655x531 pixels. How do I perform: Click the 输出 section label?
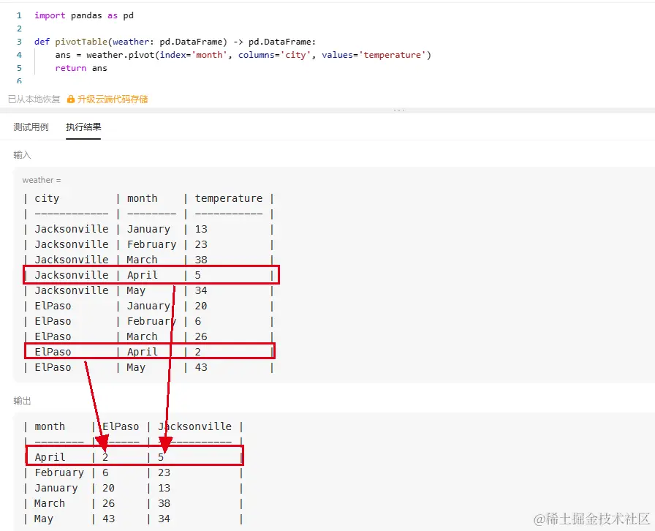(22, 401)
